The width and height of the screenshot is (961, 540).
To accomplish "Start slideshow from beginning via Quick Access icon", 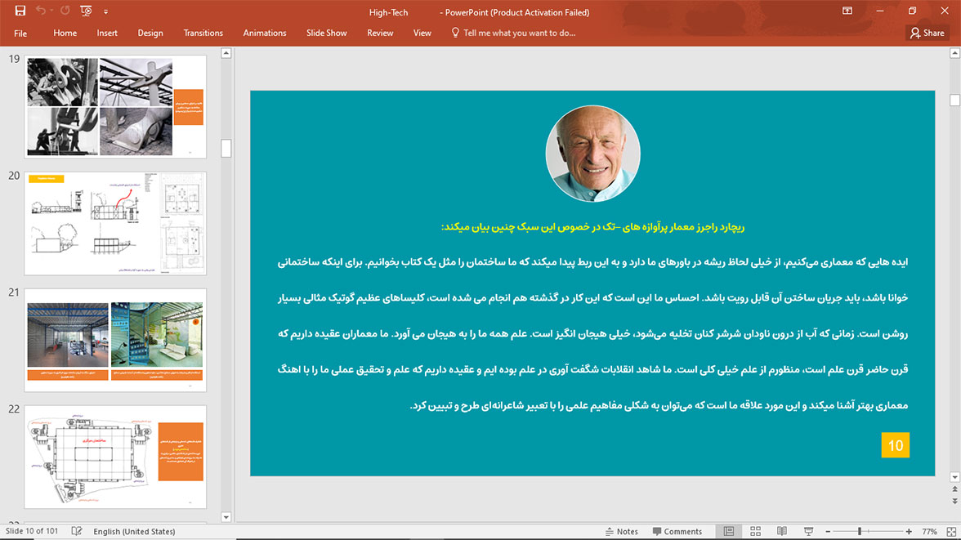I will click(x=86, y=11).
